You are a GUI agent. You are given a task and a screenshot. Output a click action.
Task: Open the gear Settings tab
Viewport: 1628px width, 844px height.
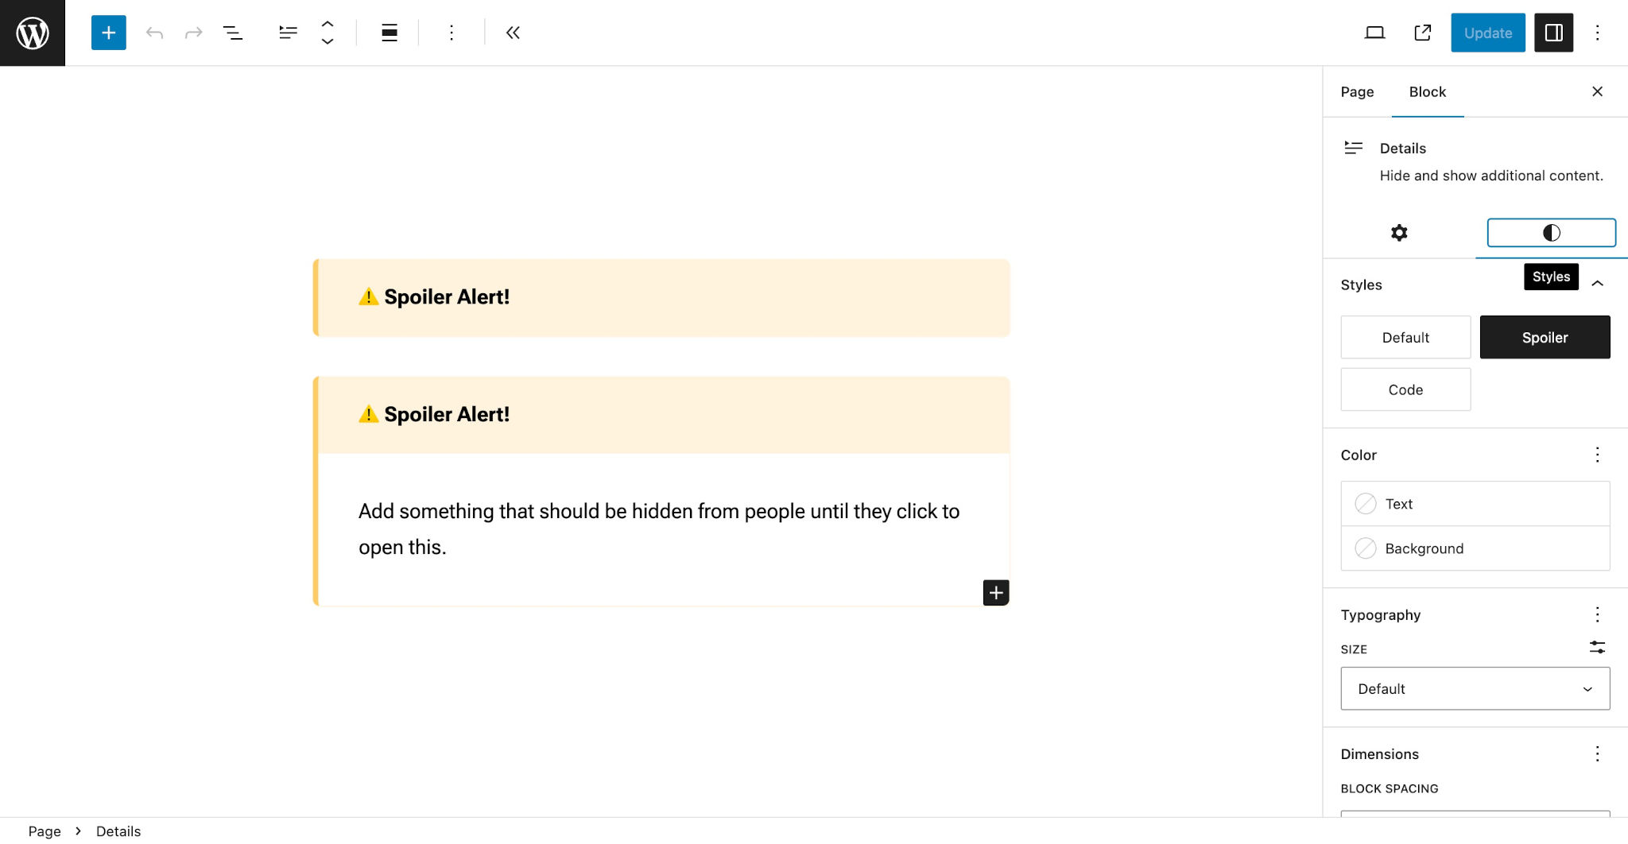1399,233
